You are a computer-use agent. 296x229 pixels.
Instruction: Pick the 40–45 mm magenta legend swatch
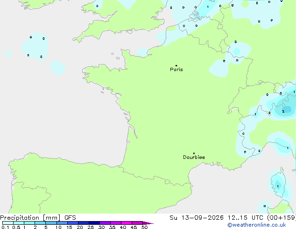click(x=127, y=223)
